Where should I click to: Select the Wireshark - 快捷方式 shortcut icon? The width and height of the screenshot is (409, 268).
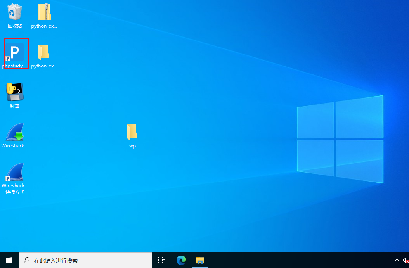tap(15, 172)
